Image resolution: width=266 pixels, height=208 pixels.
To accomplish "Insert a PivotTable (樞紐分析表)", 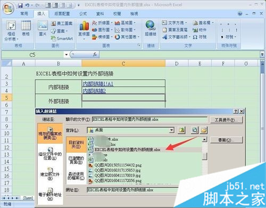I will click(x=11, y=31).
